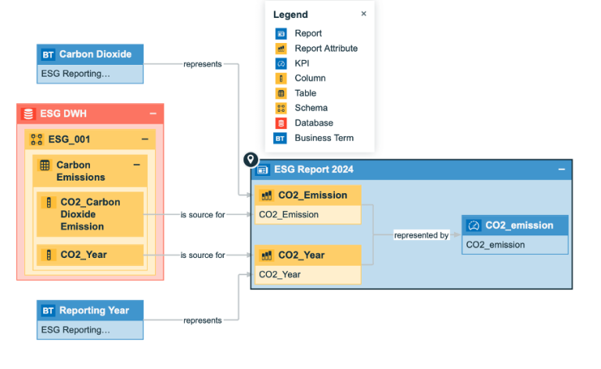Click the ESG DWH title text
Screen dimensions: 601x369
point(63,113)
